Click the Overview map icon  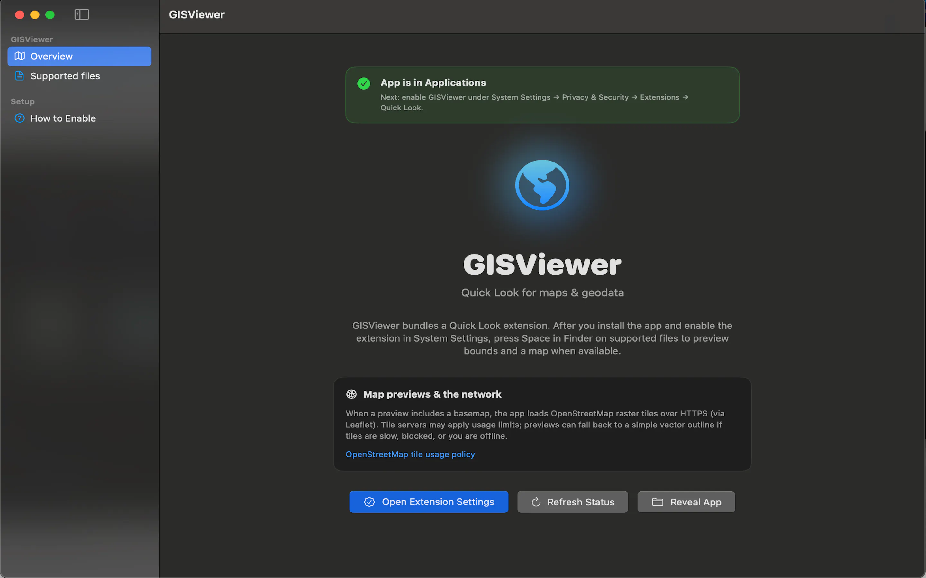click(x=20, y=56)
